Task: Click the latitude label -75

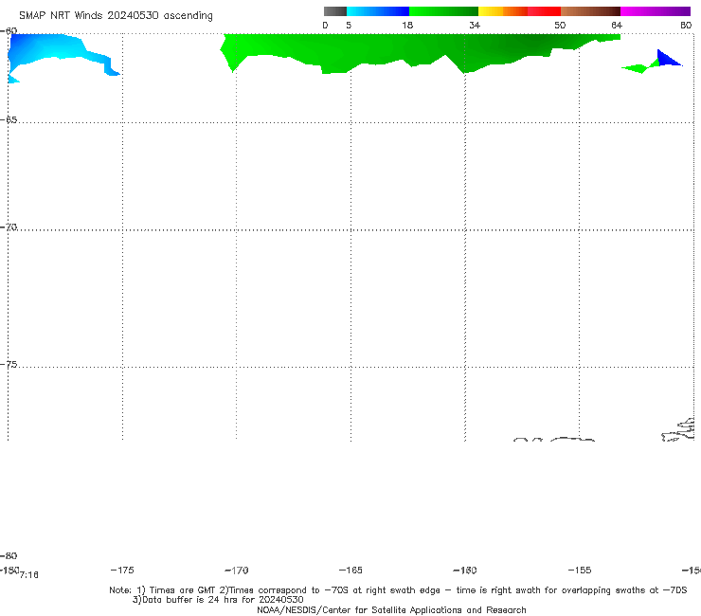Action: [9, 364]
